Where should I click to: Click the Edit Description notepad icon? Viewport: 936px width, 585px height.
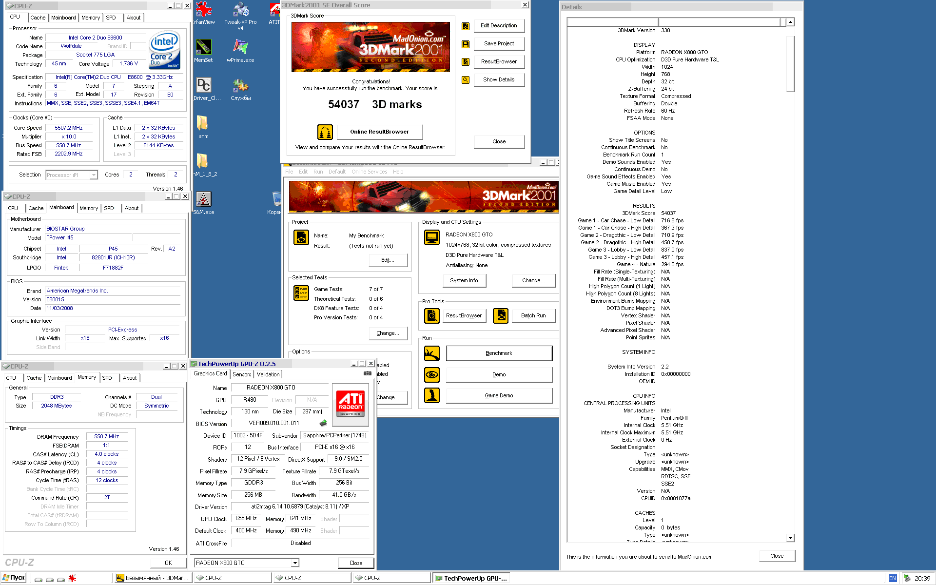[466, 26]
